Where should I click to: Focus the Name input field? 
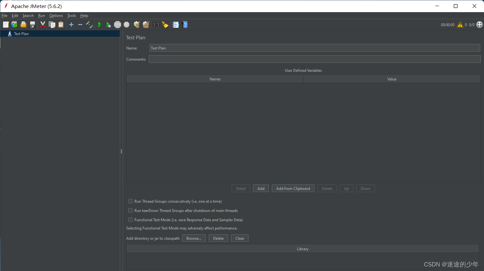click(314, 48)
